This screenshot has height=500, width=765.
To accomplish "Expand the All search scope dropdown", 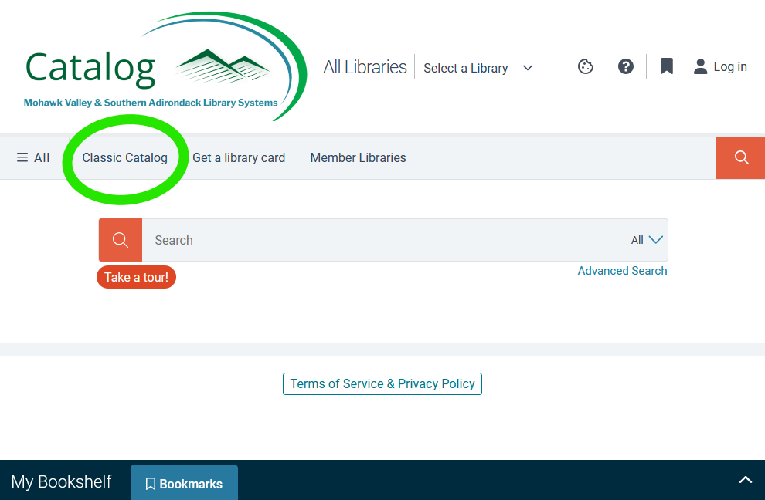I will tap(644, 240).
